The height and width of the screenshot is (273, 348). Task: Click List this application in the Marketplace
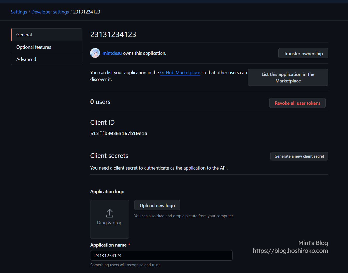tap(288, 78)
